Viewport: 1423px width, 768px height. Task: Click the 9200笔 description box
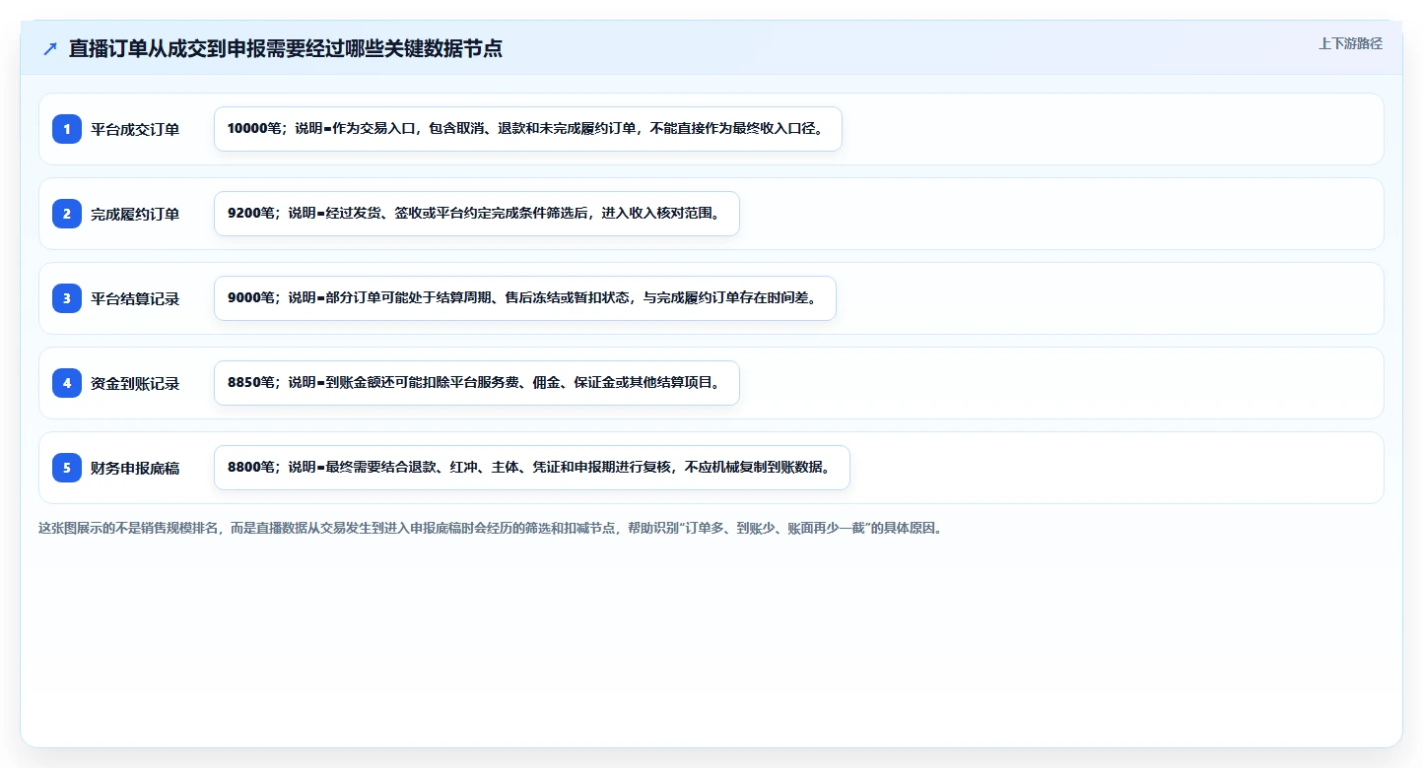477,214
